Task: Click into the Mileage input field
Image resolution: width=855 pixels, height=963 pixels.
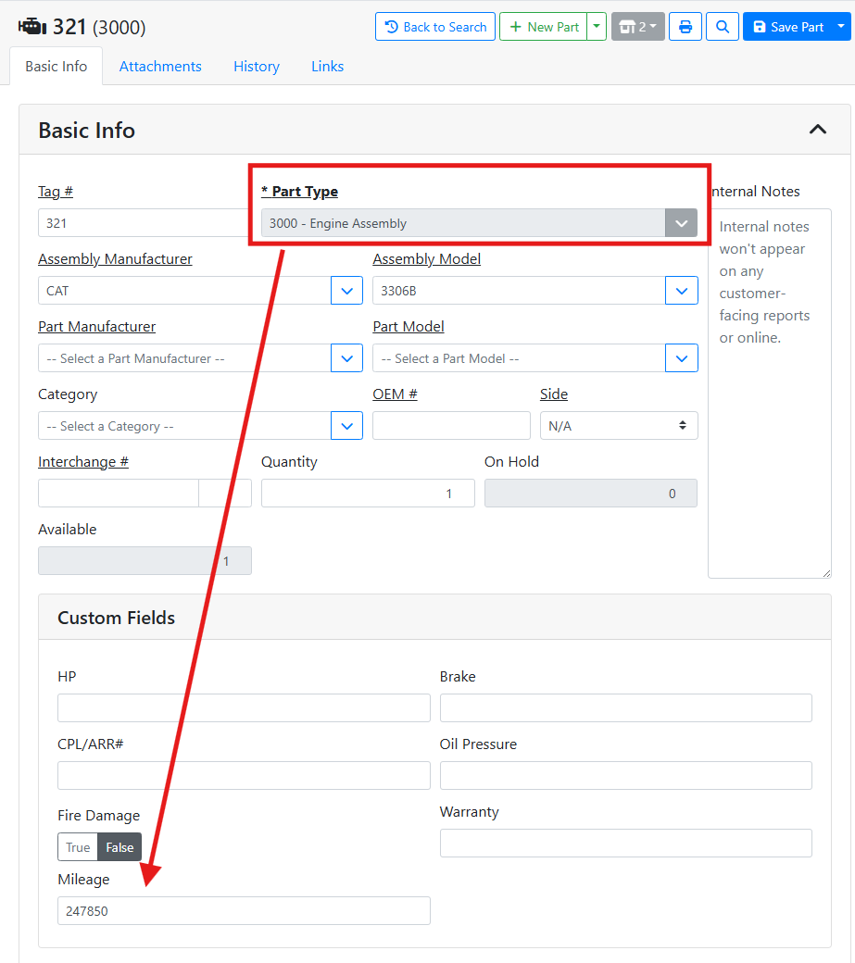Action: (244, 911)
